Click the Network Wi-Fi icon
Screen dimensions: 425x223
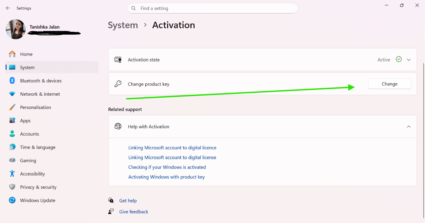click(x=12, y=94)
